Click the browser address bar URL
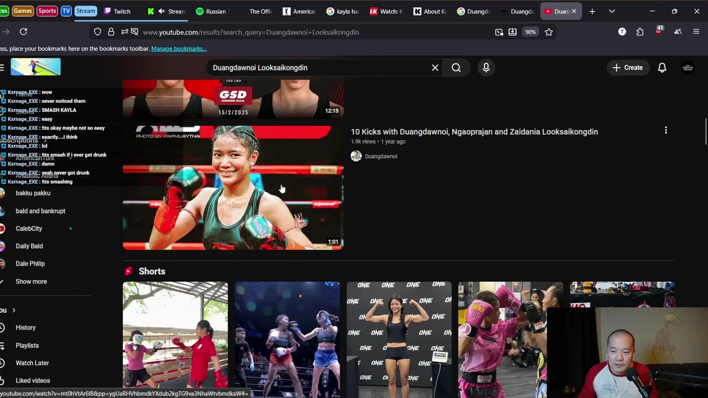Image resolution: width=708 pixels, height=398 pixels. point(251,32)
